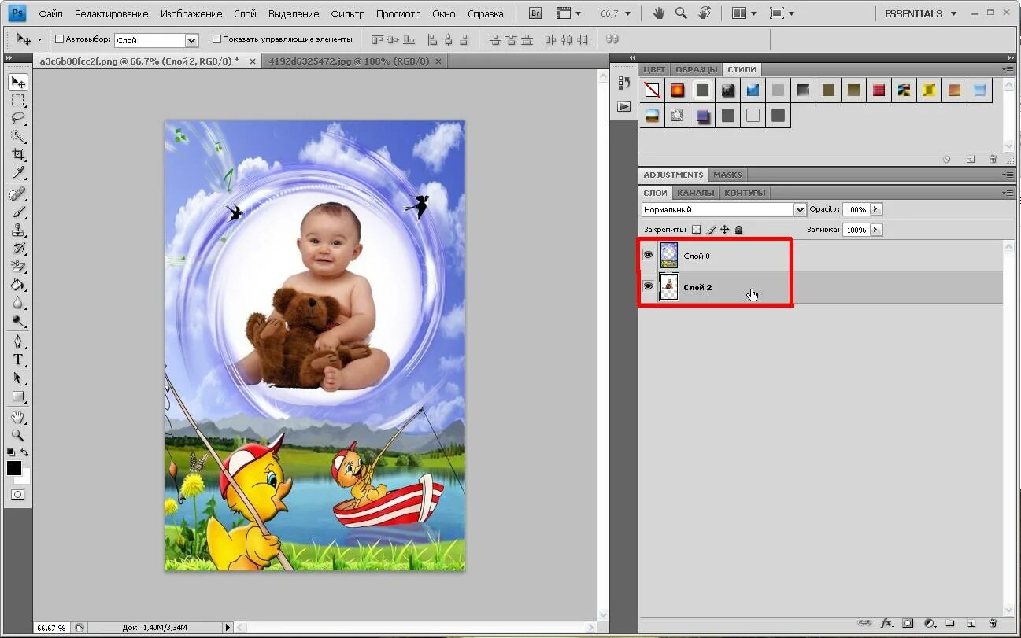Switch to the MASKS tab
Viewport: 1021px width, 638px height.
click(727, 175)
